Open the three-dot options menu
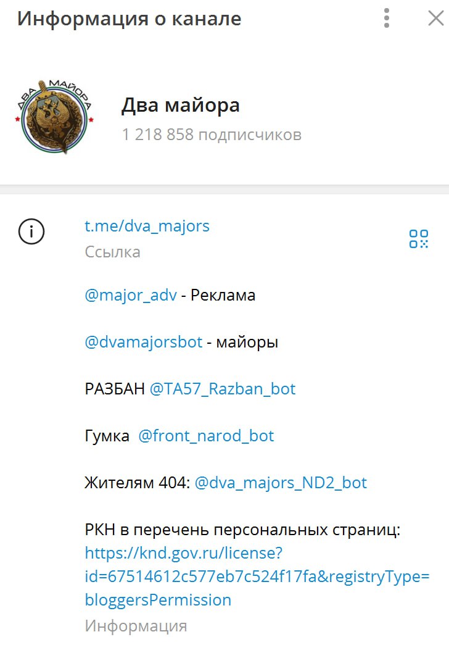The image size is (449, 645). pos(386,18)
